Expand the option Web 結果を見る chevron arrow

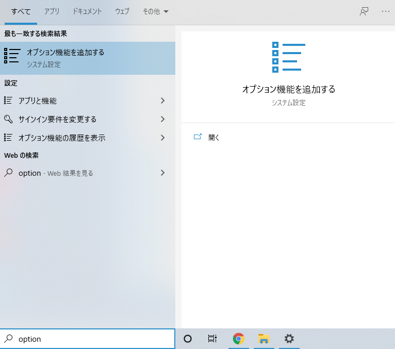click(163, 173)
